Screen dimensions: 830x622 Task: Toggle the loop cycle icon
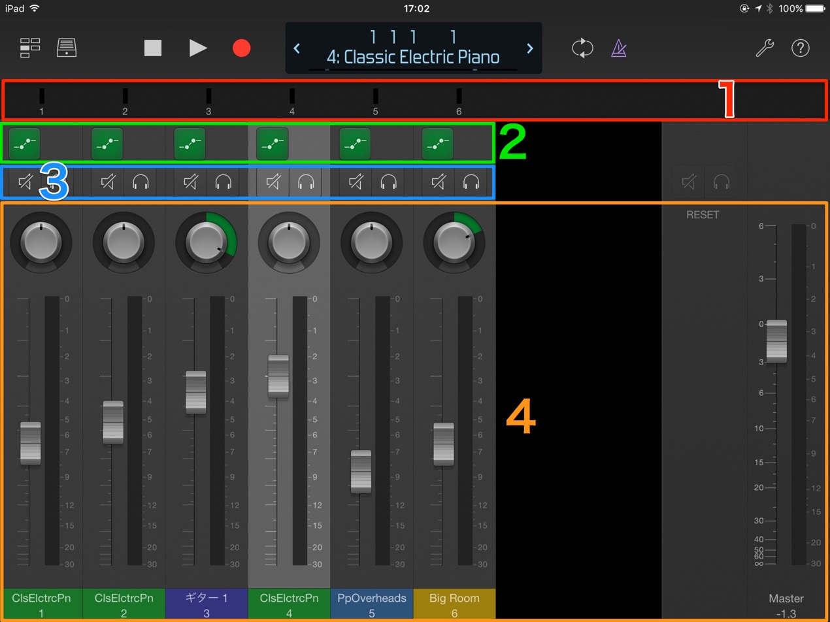click(x=582, y=48)
